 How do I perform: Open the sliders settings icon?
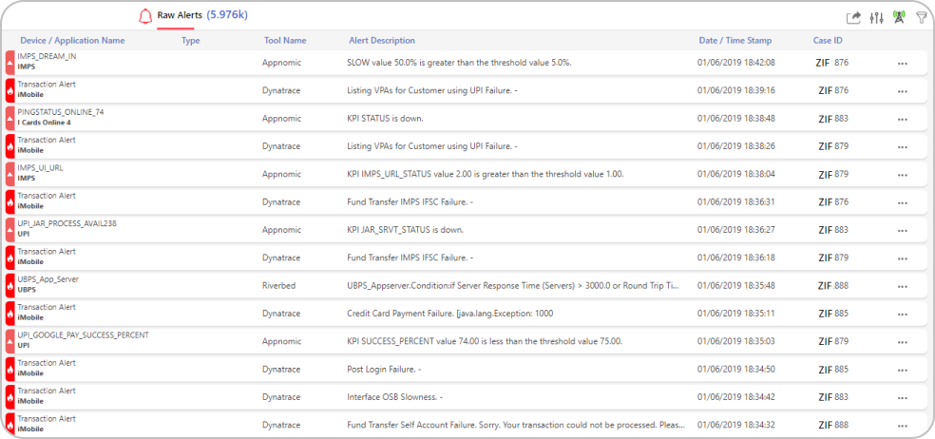coord(876,18)
